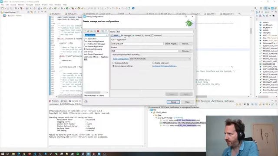
Task: Select C++ Attach to Application type
Action: [x=94, y=41]
